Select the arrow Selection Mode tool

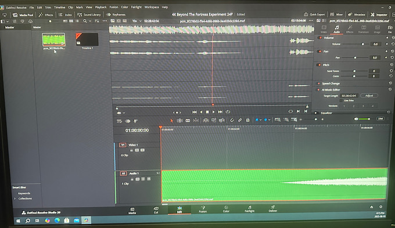[171, 121]
